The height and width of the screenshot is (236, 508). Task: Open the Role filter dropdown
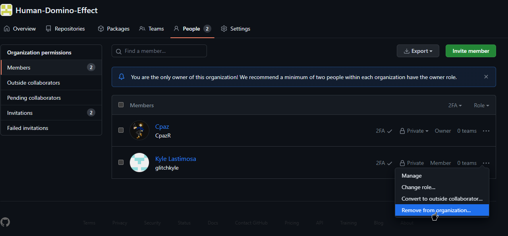point(481,105)
